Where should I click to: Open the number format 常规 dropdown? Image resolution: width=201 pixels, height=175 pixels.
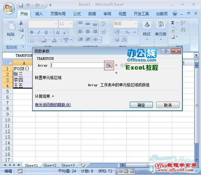coord(136,24)
